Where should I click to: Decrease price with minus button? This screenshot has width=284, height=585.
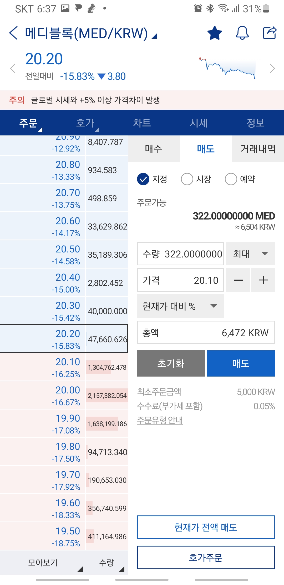coord(238,280)
